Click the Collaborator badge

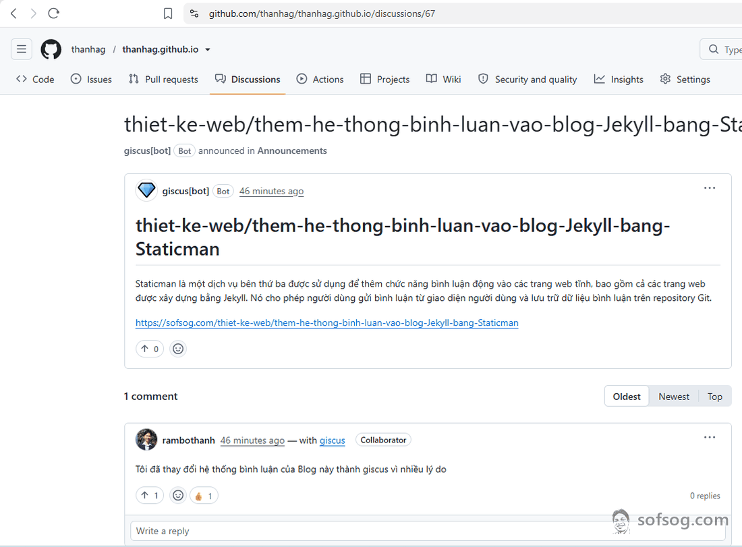tap(383, 440)
